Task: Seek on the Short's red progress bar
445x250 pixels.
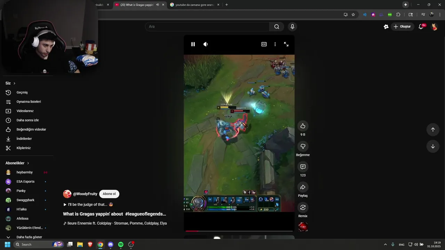Action: 239,231
